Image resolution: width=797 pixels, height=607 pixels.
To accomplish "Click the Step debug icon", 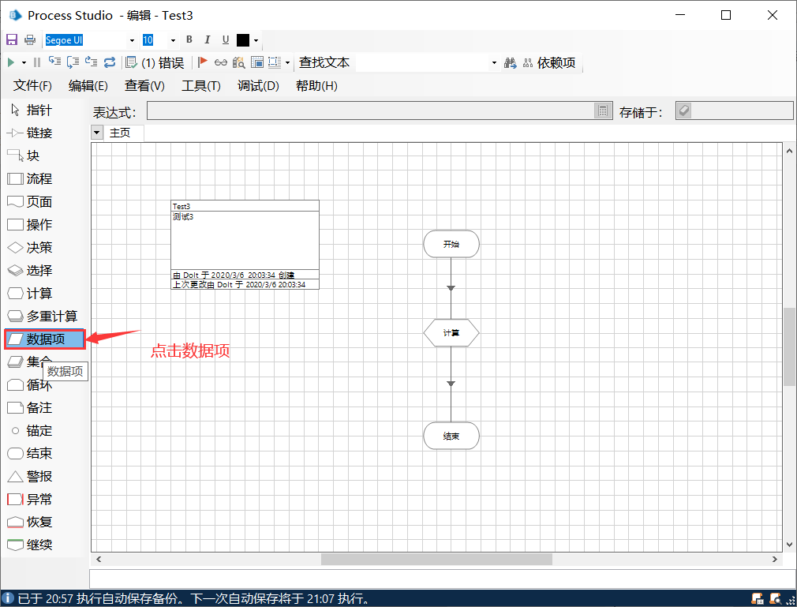I will click(x=54, y=62).
